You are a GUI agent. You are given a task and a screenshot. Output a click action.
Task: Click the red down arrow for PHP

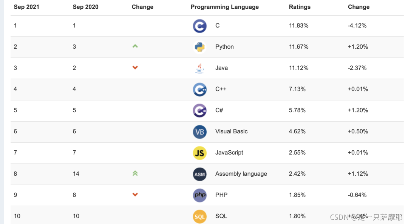click(x=135, y=195)
